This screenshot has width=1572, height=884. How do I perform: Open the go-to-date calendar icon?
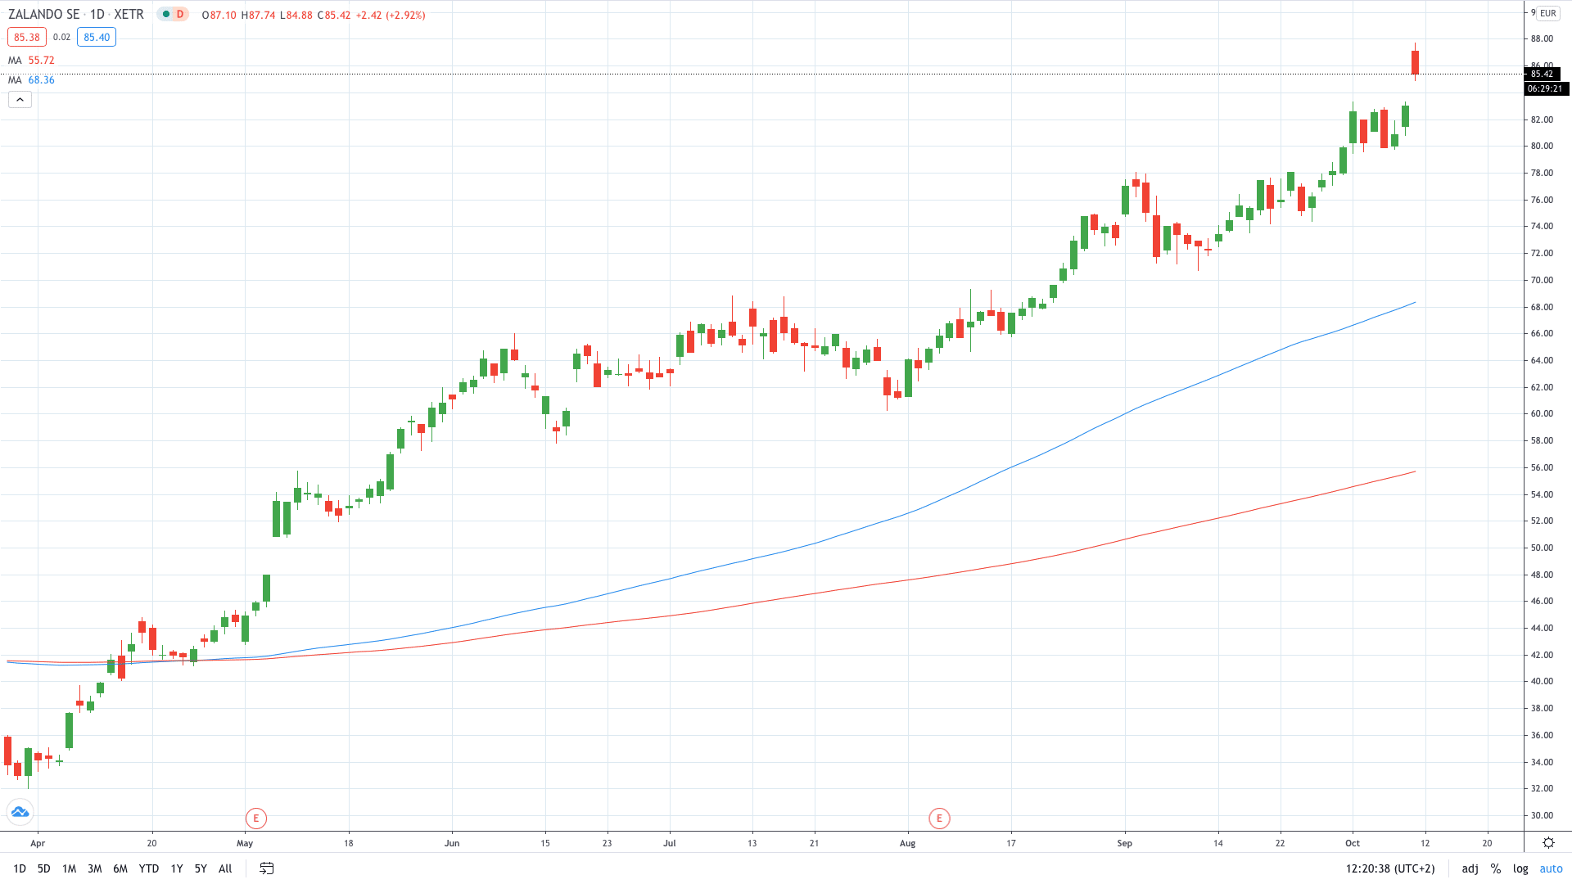coord(267,868)
